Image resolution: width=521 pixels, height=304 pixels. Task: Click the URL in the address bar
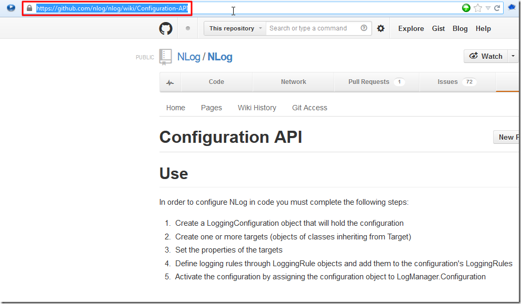[112, 8]
